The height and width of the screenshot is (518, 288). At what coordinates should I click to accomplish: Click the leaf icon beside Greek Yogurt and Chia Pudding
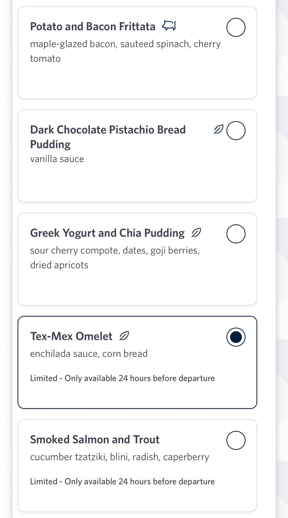click(x=196, y=233)
